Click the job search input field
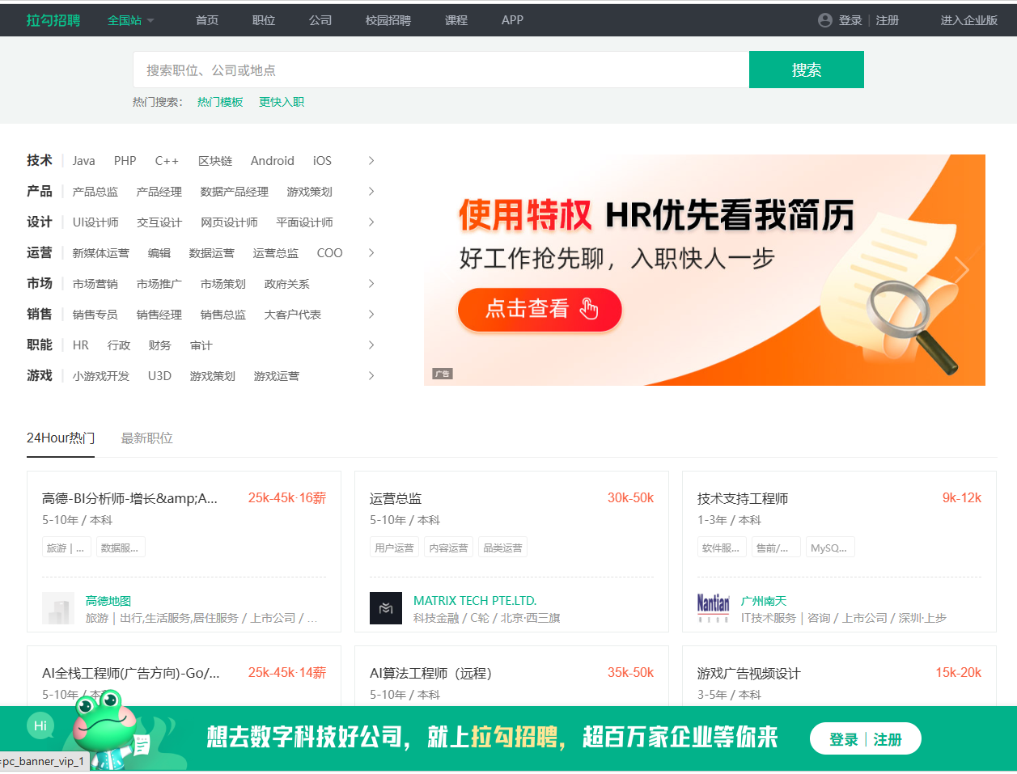Screen dimensions: 1017x774 [x=441, y=70]
